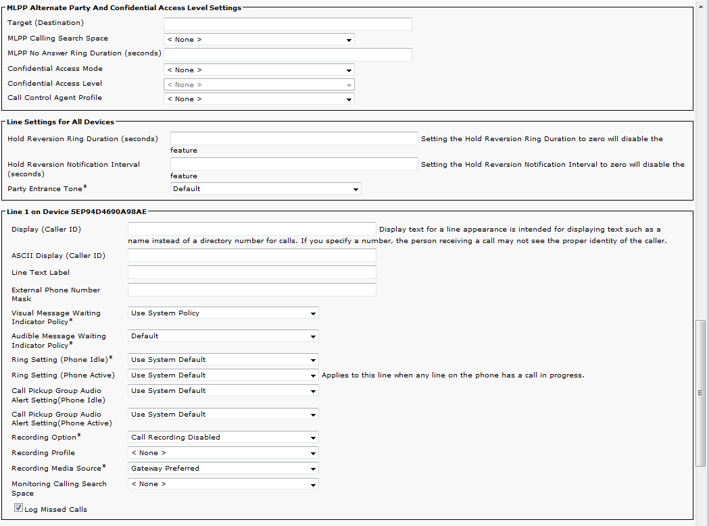Click the vertical scrollbar thumb
This screenshot has height=526, width=709.
point(701,393)
